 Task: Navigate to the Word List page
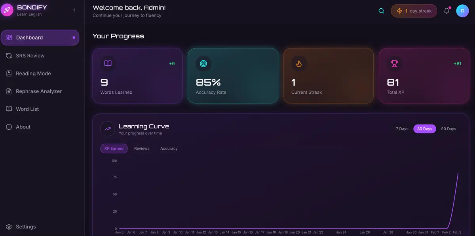point(27,109)
